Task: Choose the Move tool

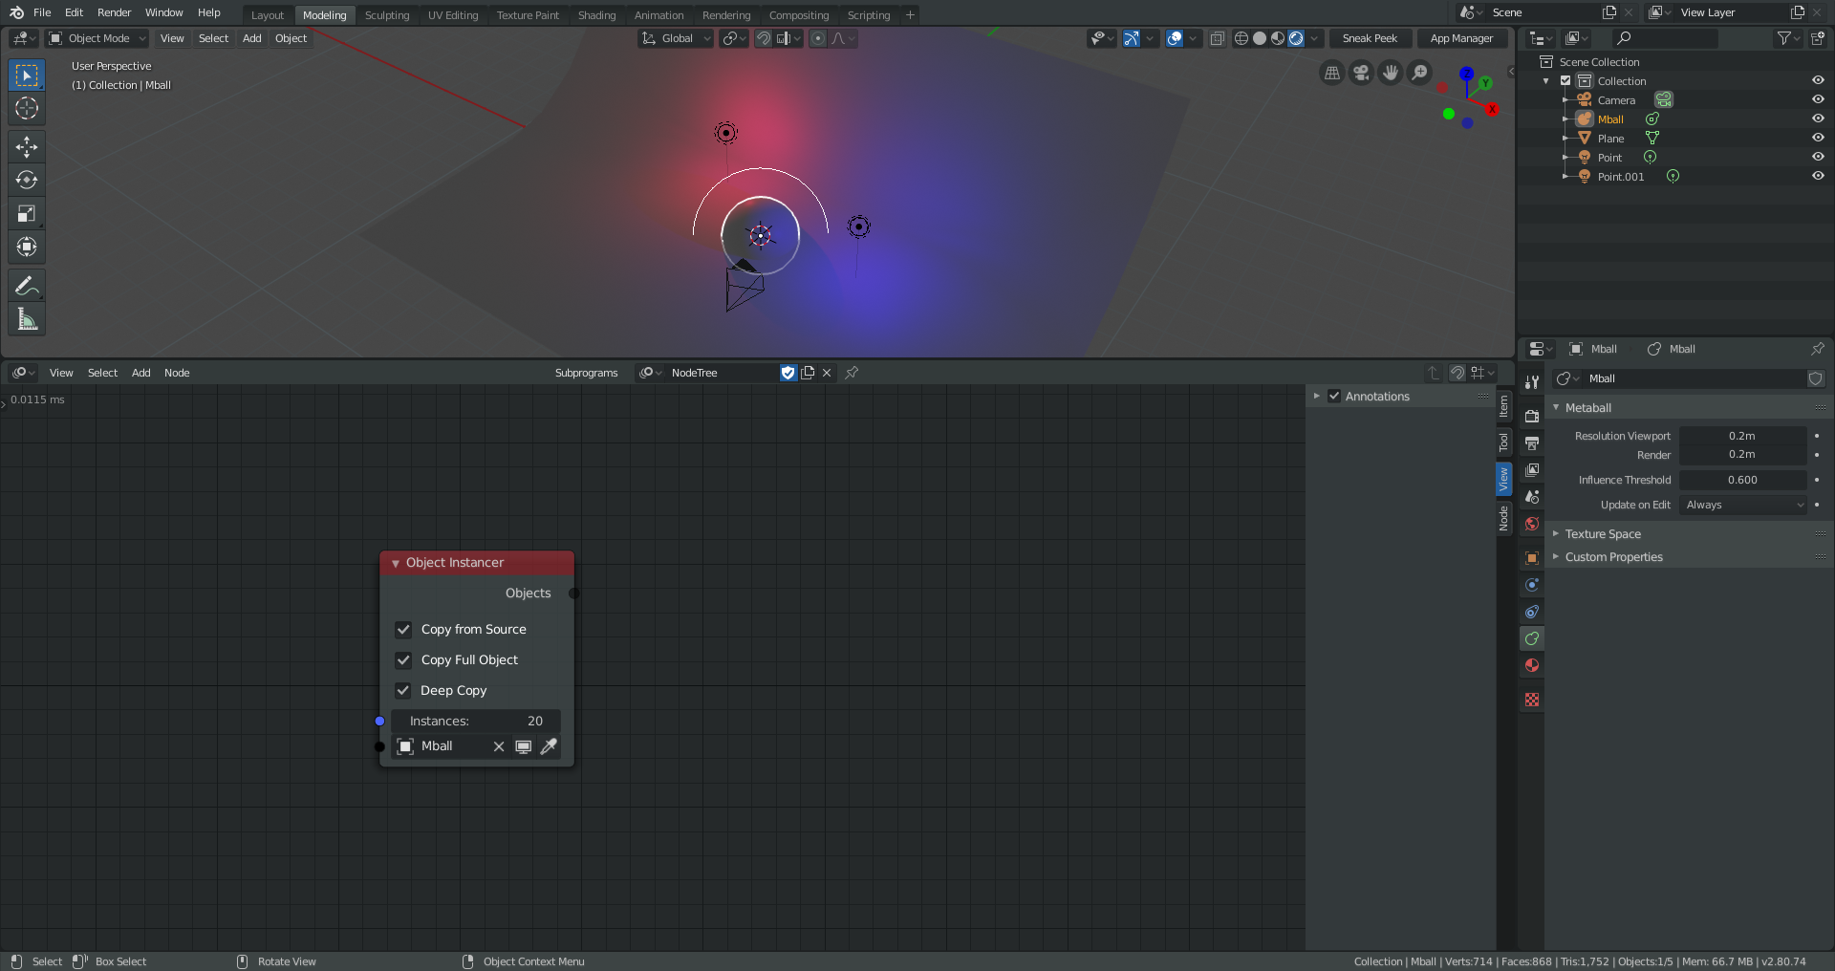Action: (x=27, y=146)
